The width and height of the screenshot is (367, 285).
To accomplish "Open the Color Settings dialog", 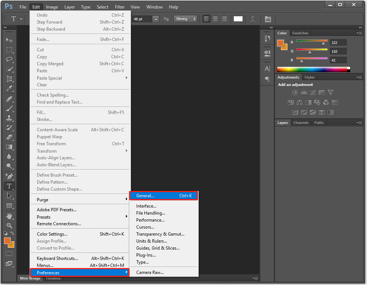I will tap(80, 234).
